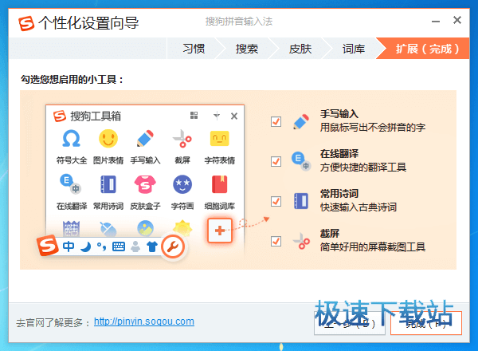The image size is (478, 351).
Task: Click the mouse icon in toolbox bottom row
Action: [x=108, y=229]
